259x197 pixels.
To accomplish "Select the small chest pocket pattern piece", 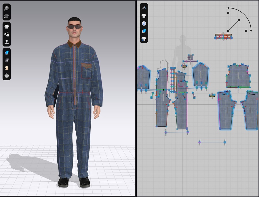I will [191, 57].
